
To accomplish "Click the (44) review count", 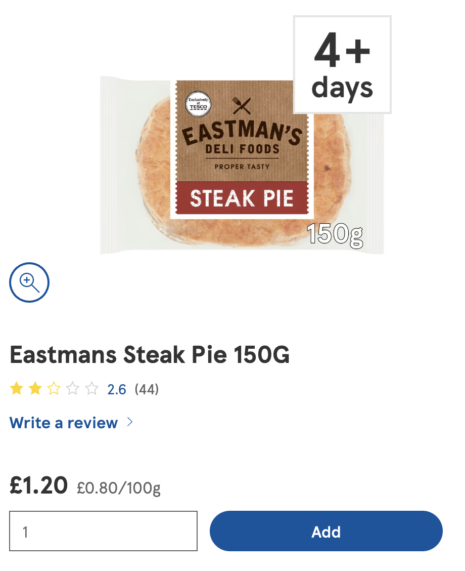I will click(x=147, y=390).
